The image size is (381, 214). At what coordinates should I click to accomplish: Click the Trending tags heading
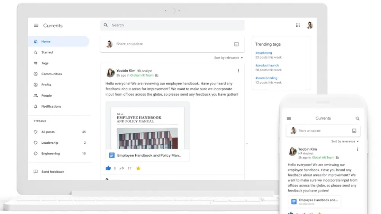tap(268, 44)
